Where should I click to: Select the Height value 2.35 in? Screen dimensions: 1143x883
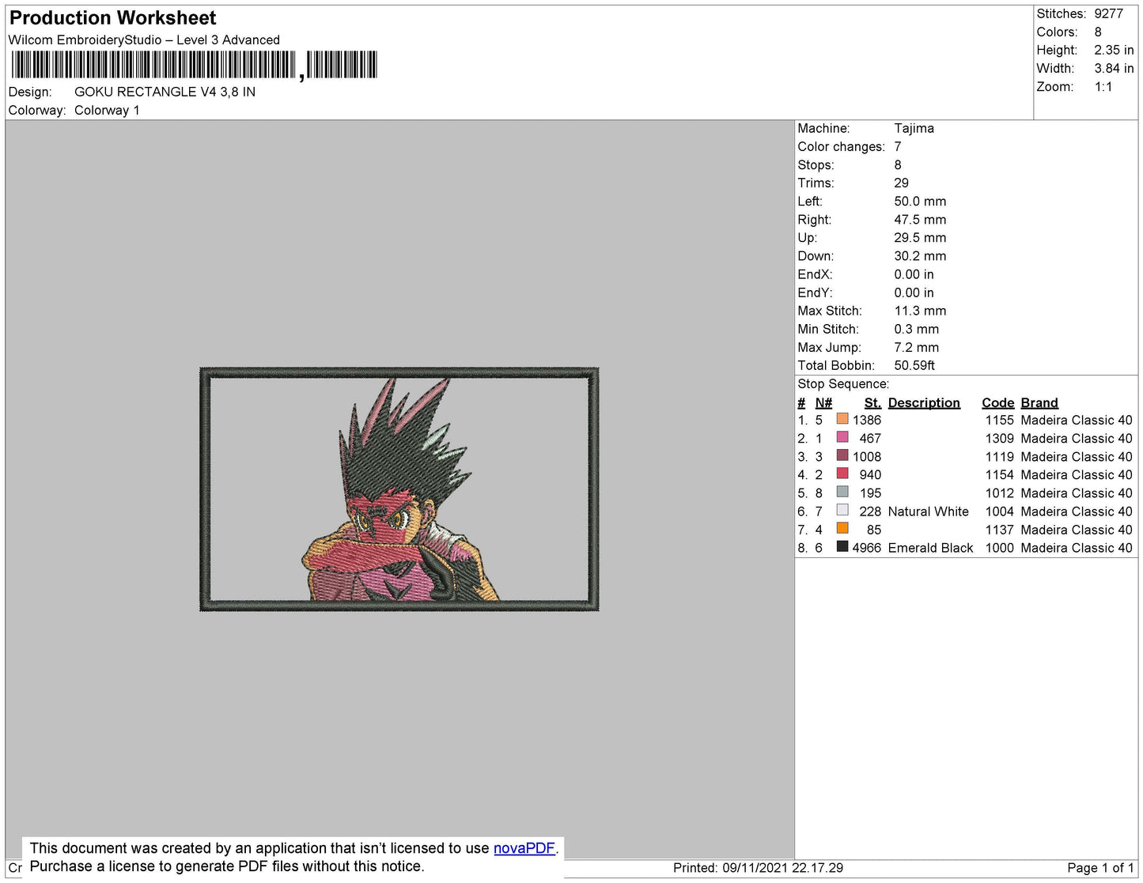[1114, 50]
